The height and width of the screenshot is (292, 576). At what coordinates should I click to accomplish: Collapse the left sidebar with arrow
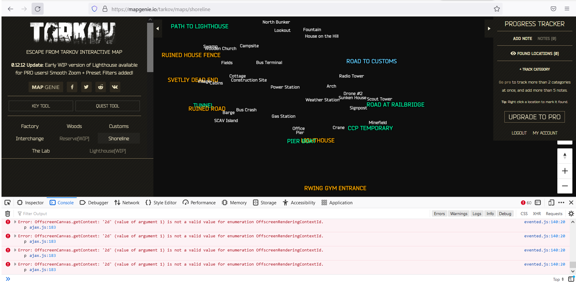coord(157,28)
